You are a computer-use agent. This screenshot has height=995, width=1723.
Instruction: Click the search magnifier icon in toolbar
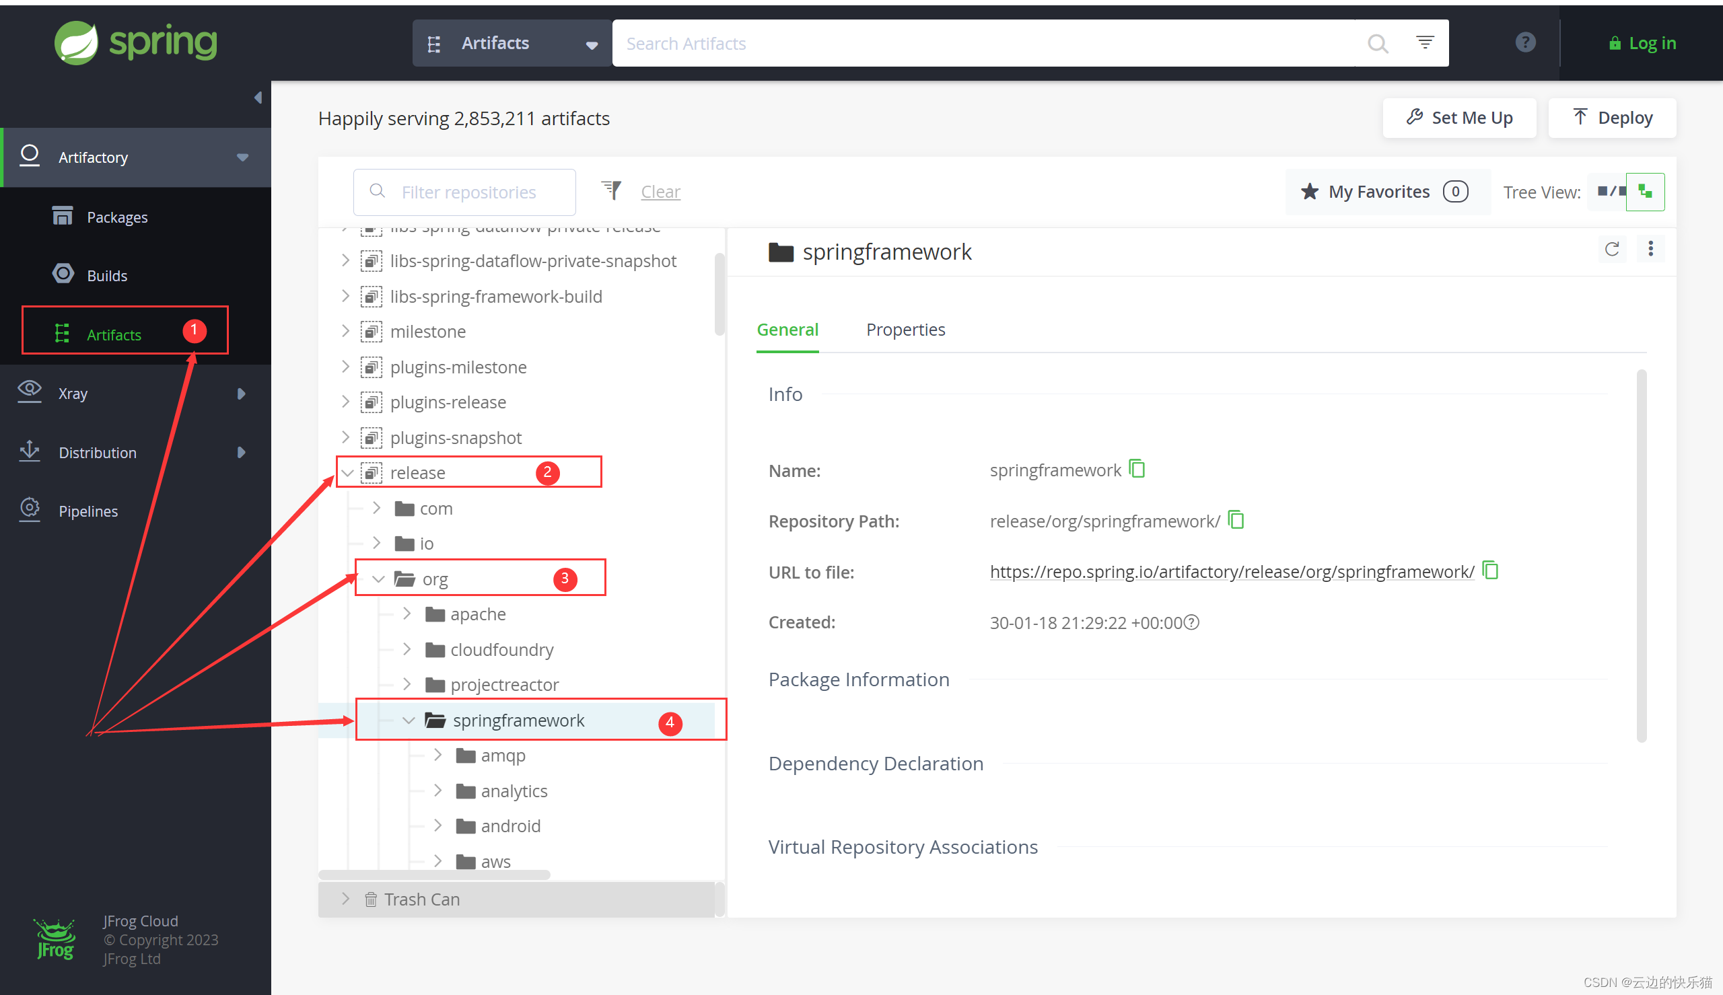click(1378, 44)
